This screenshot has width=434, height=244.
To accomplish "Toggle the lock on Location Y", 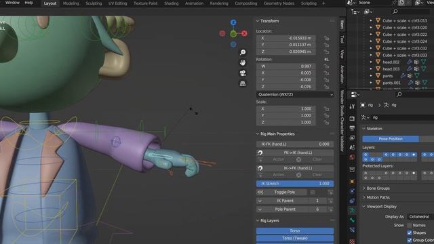I will click(327, 45).
